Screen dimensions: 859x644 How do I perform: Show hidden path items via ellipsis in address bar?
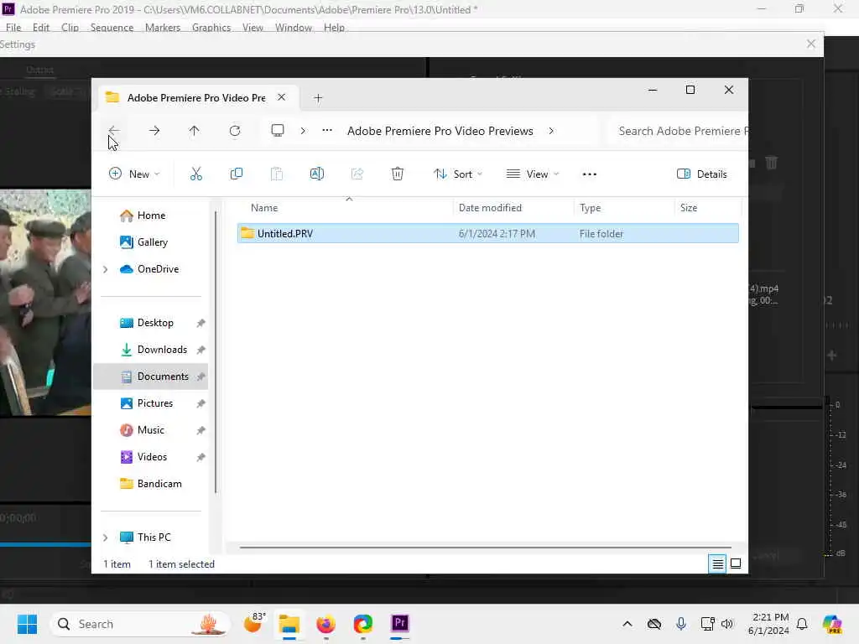coord(327,130)
